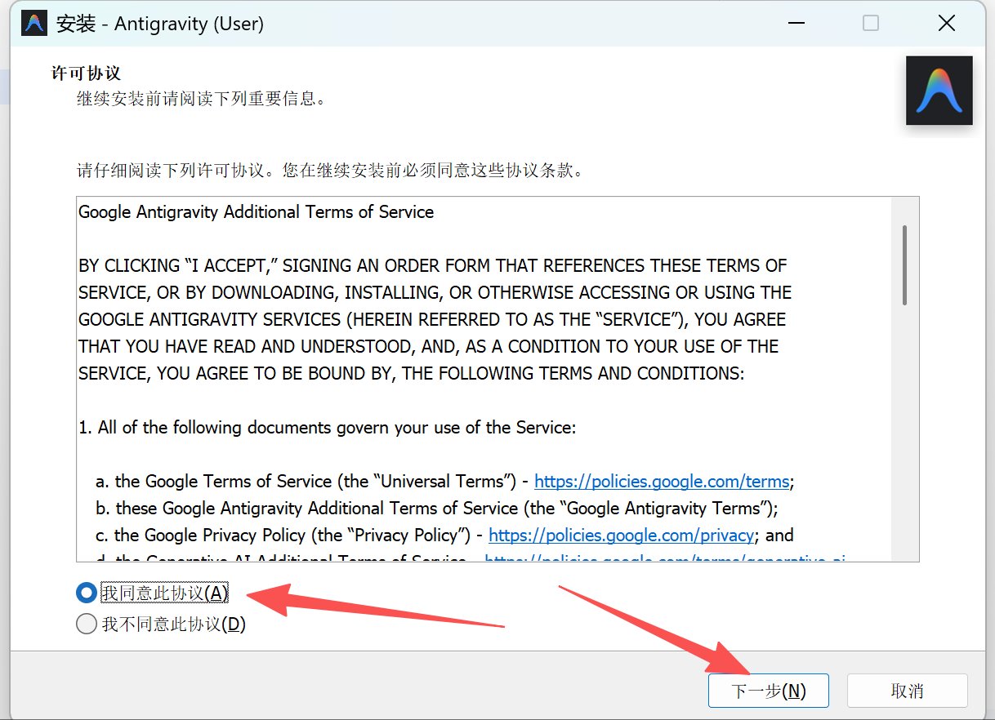Open the policies.google.com/terms link
The image size is (995, 720).
[x=661, y=482]
